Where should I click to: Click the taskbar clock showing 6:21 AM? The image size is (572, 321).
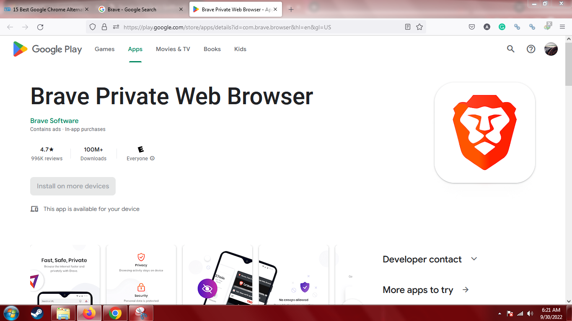click(x=551, y=313)
